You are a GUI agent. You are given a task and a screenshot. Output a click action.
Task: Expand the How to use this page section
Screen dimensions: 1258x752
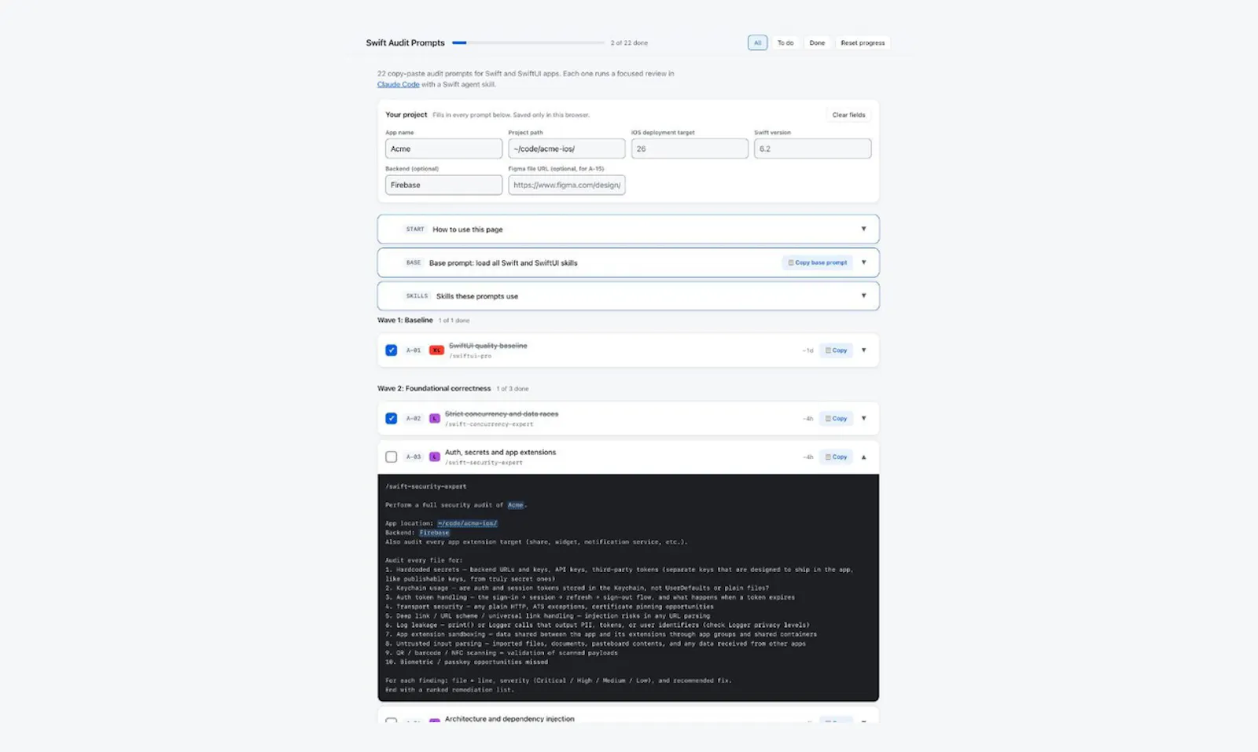863,229
